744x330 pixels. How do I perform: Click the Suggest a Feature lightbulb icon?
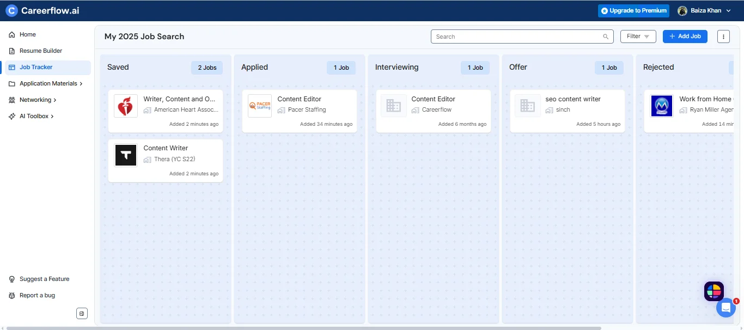point(12,279)
